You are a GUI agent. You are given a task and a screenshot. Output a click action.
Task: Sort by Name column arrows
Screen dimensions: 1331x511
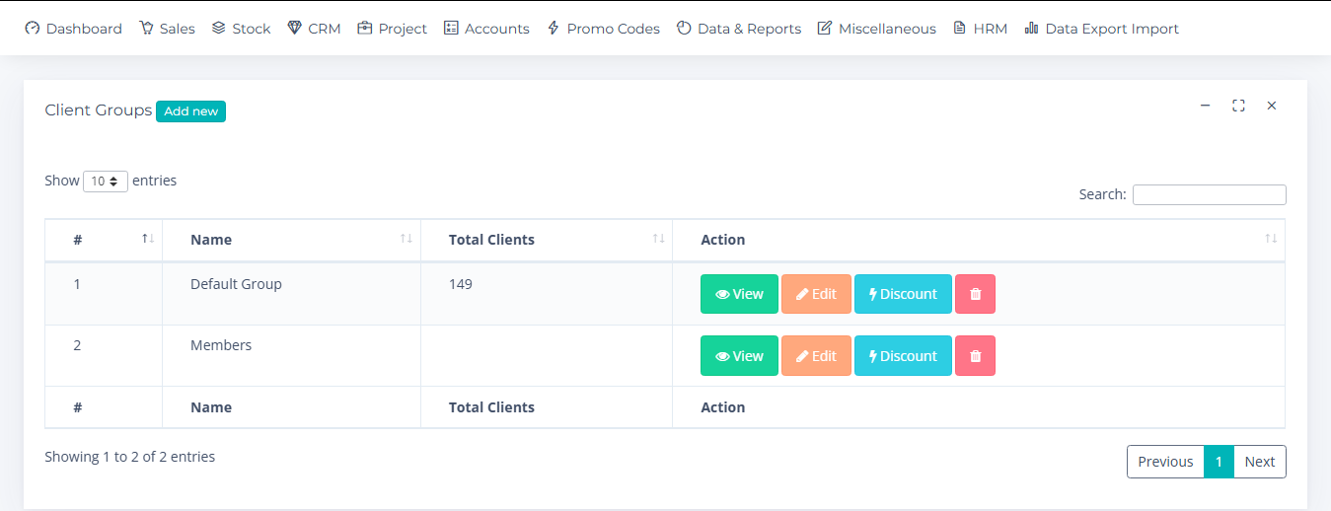(x=406, y=239)
